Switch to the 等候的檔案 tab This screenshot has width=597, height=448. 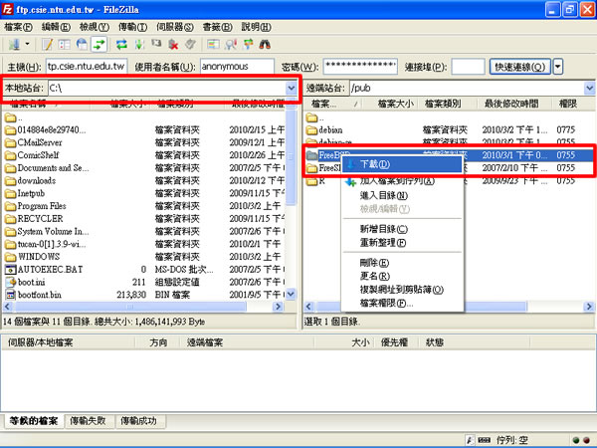pyautogui.click(x=34, y=421)
